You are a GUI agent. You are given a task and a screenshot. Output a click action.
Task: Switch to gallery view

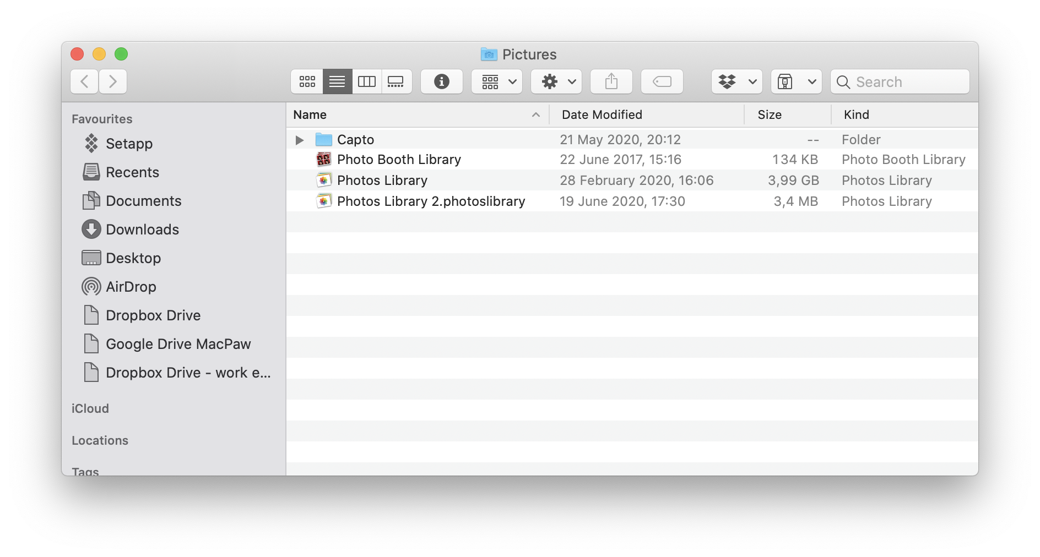tap(397, 81)
